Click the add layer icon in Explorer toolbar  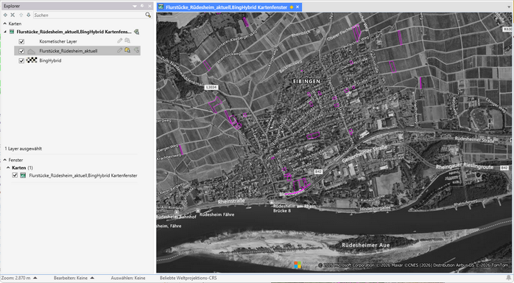point(5,15)
